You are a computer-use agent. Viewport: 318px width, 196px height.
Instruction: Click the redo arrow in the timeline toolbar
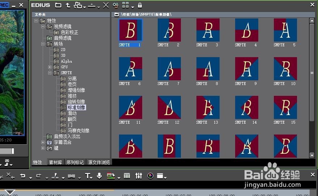(39, 176)
